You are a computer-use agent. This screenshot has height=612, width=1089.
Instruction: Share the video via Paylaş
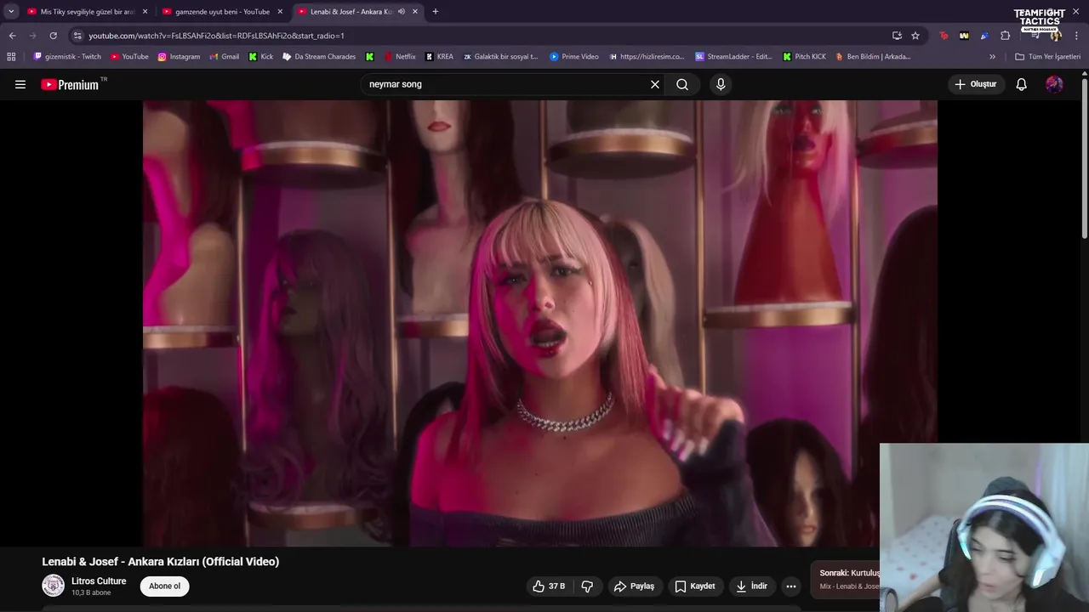pyautogui.click(x=635, y=586)
